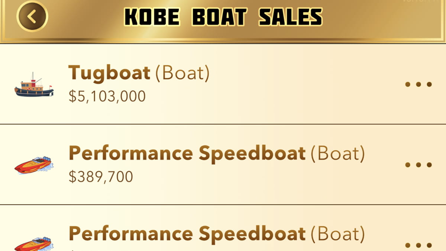This screenshot has width=446, height=251.
Task: Click the $5,103,000 price
Action: tap(107, 96)
